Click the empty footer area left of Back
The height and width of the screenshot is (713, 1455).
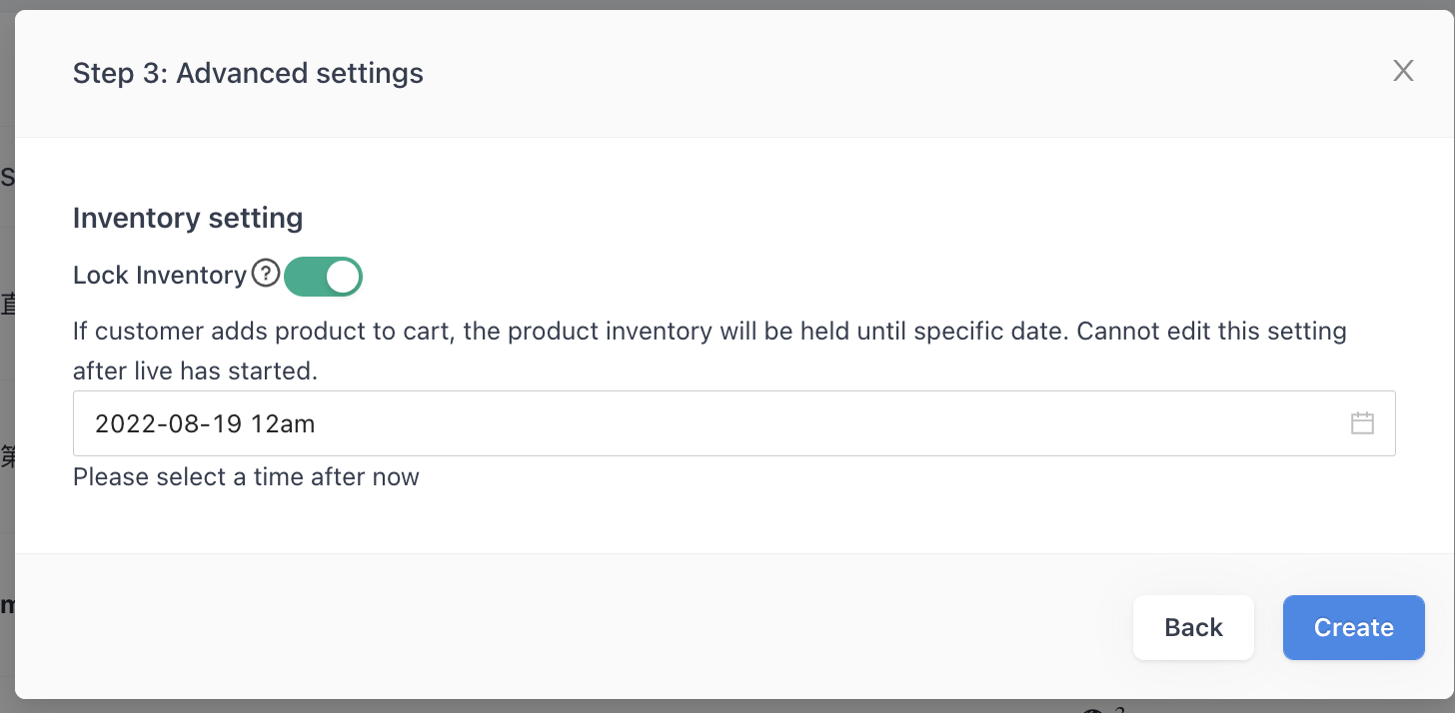click(570, 627)
